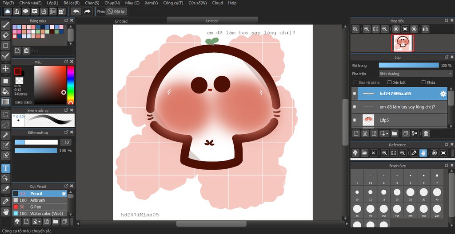Click the Cloud icon in top toolbar
Image resolution: width=455 pixels, height=234 pixels.
click(x=8, y=12)
